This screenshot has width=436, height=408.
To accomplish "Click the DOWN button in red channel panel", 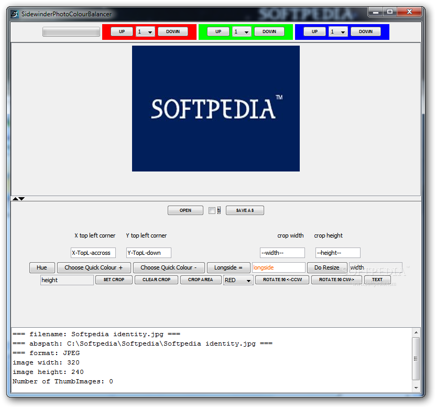I will pos(173,31).
